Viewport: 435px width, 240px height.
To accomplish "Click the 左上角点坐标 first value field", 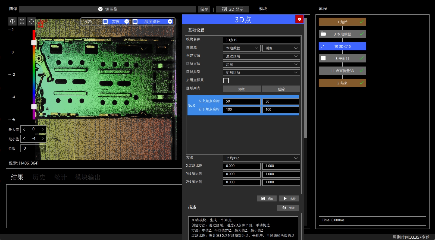I will click(242, 101).
